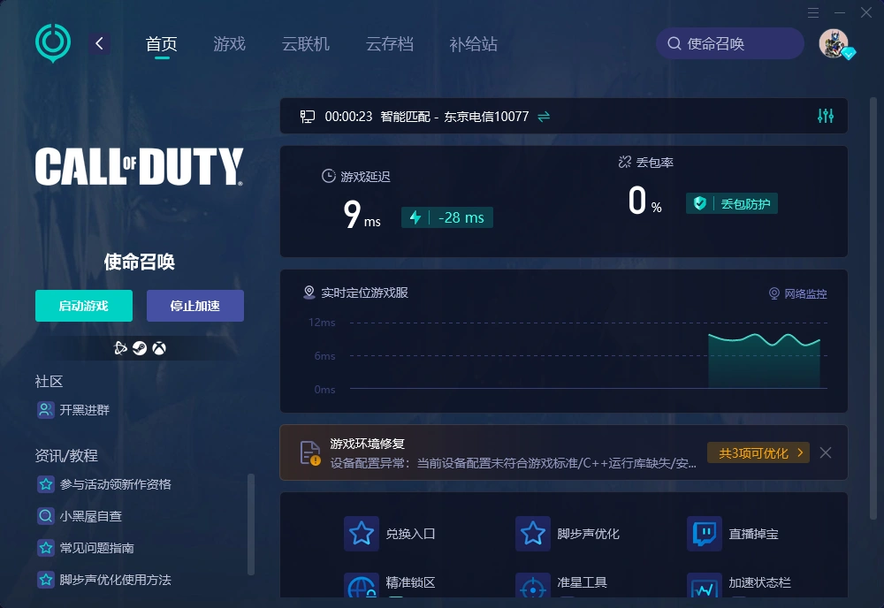Open the 脚步声优化 star tool
Viewport: 884px width, 608px height.
(533, 533)
